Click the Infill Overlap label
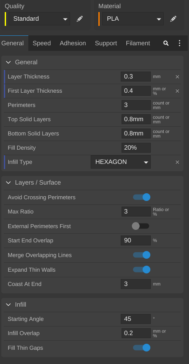 (x=24, y=333)
